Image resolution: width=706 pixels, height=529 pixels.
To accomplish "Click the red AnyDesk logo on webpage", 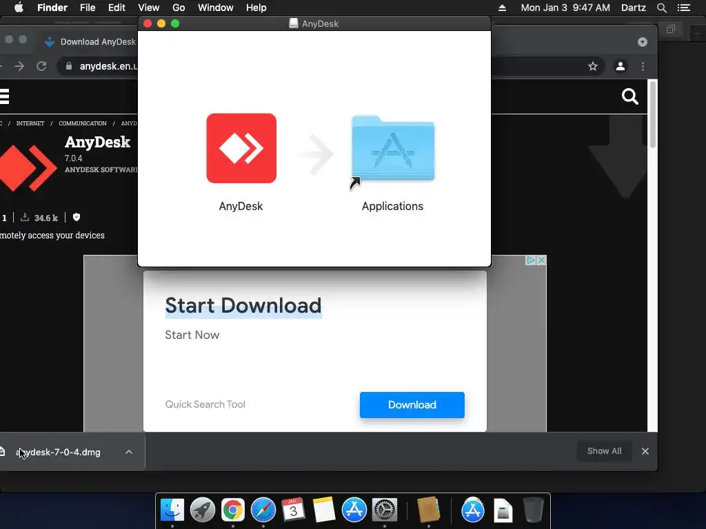I will (x=28, y=168).
